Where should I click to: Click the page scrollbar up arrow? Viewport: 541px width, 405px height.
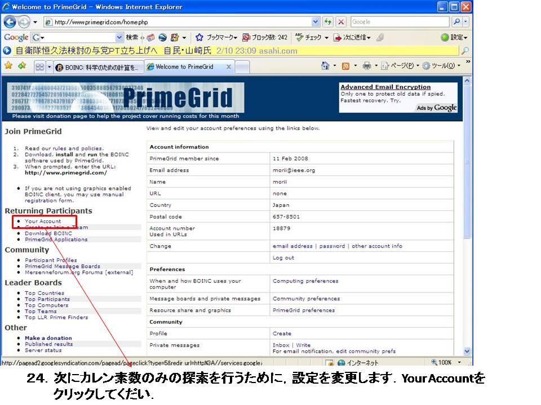(x=467, y=80)
